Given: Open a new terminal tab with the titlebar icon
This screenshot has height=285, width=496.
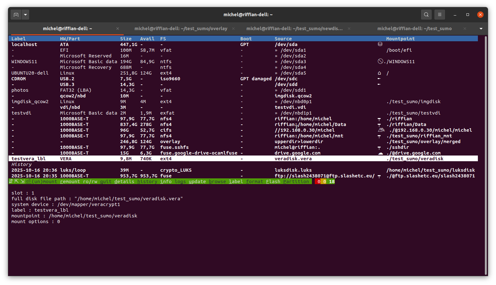Looking at the screenshot, I should coord(16,15).
